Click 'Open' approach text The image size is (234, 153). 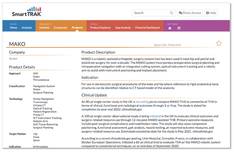(x=36, y=76)
